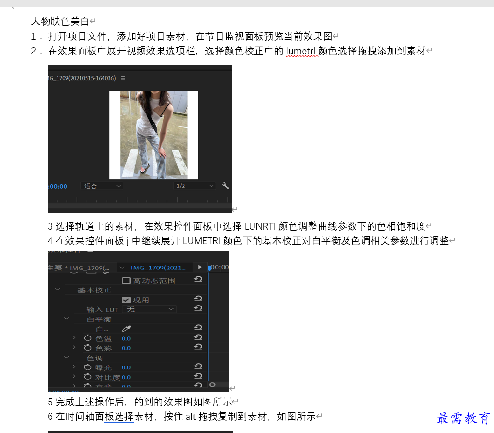Click the 基本校正 section label
Image resolution: width=494 pixels, height=433 pixels.
(94, 290)
